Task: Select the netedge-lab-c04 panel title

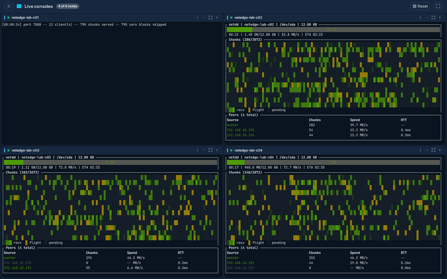Action: [x=248, y=150]
